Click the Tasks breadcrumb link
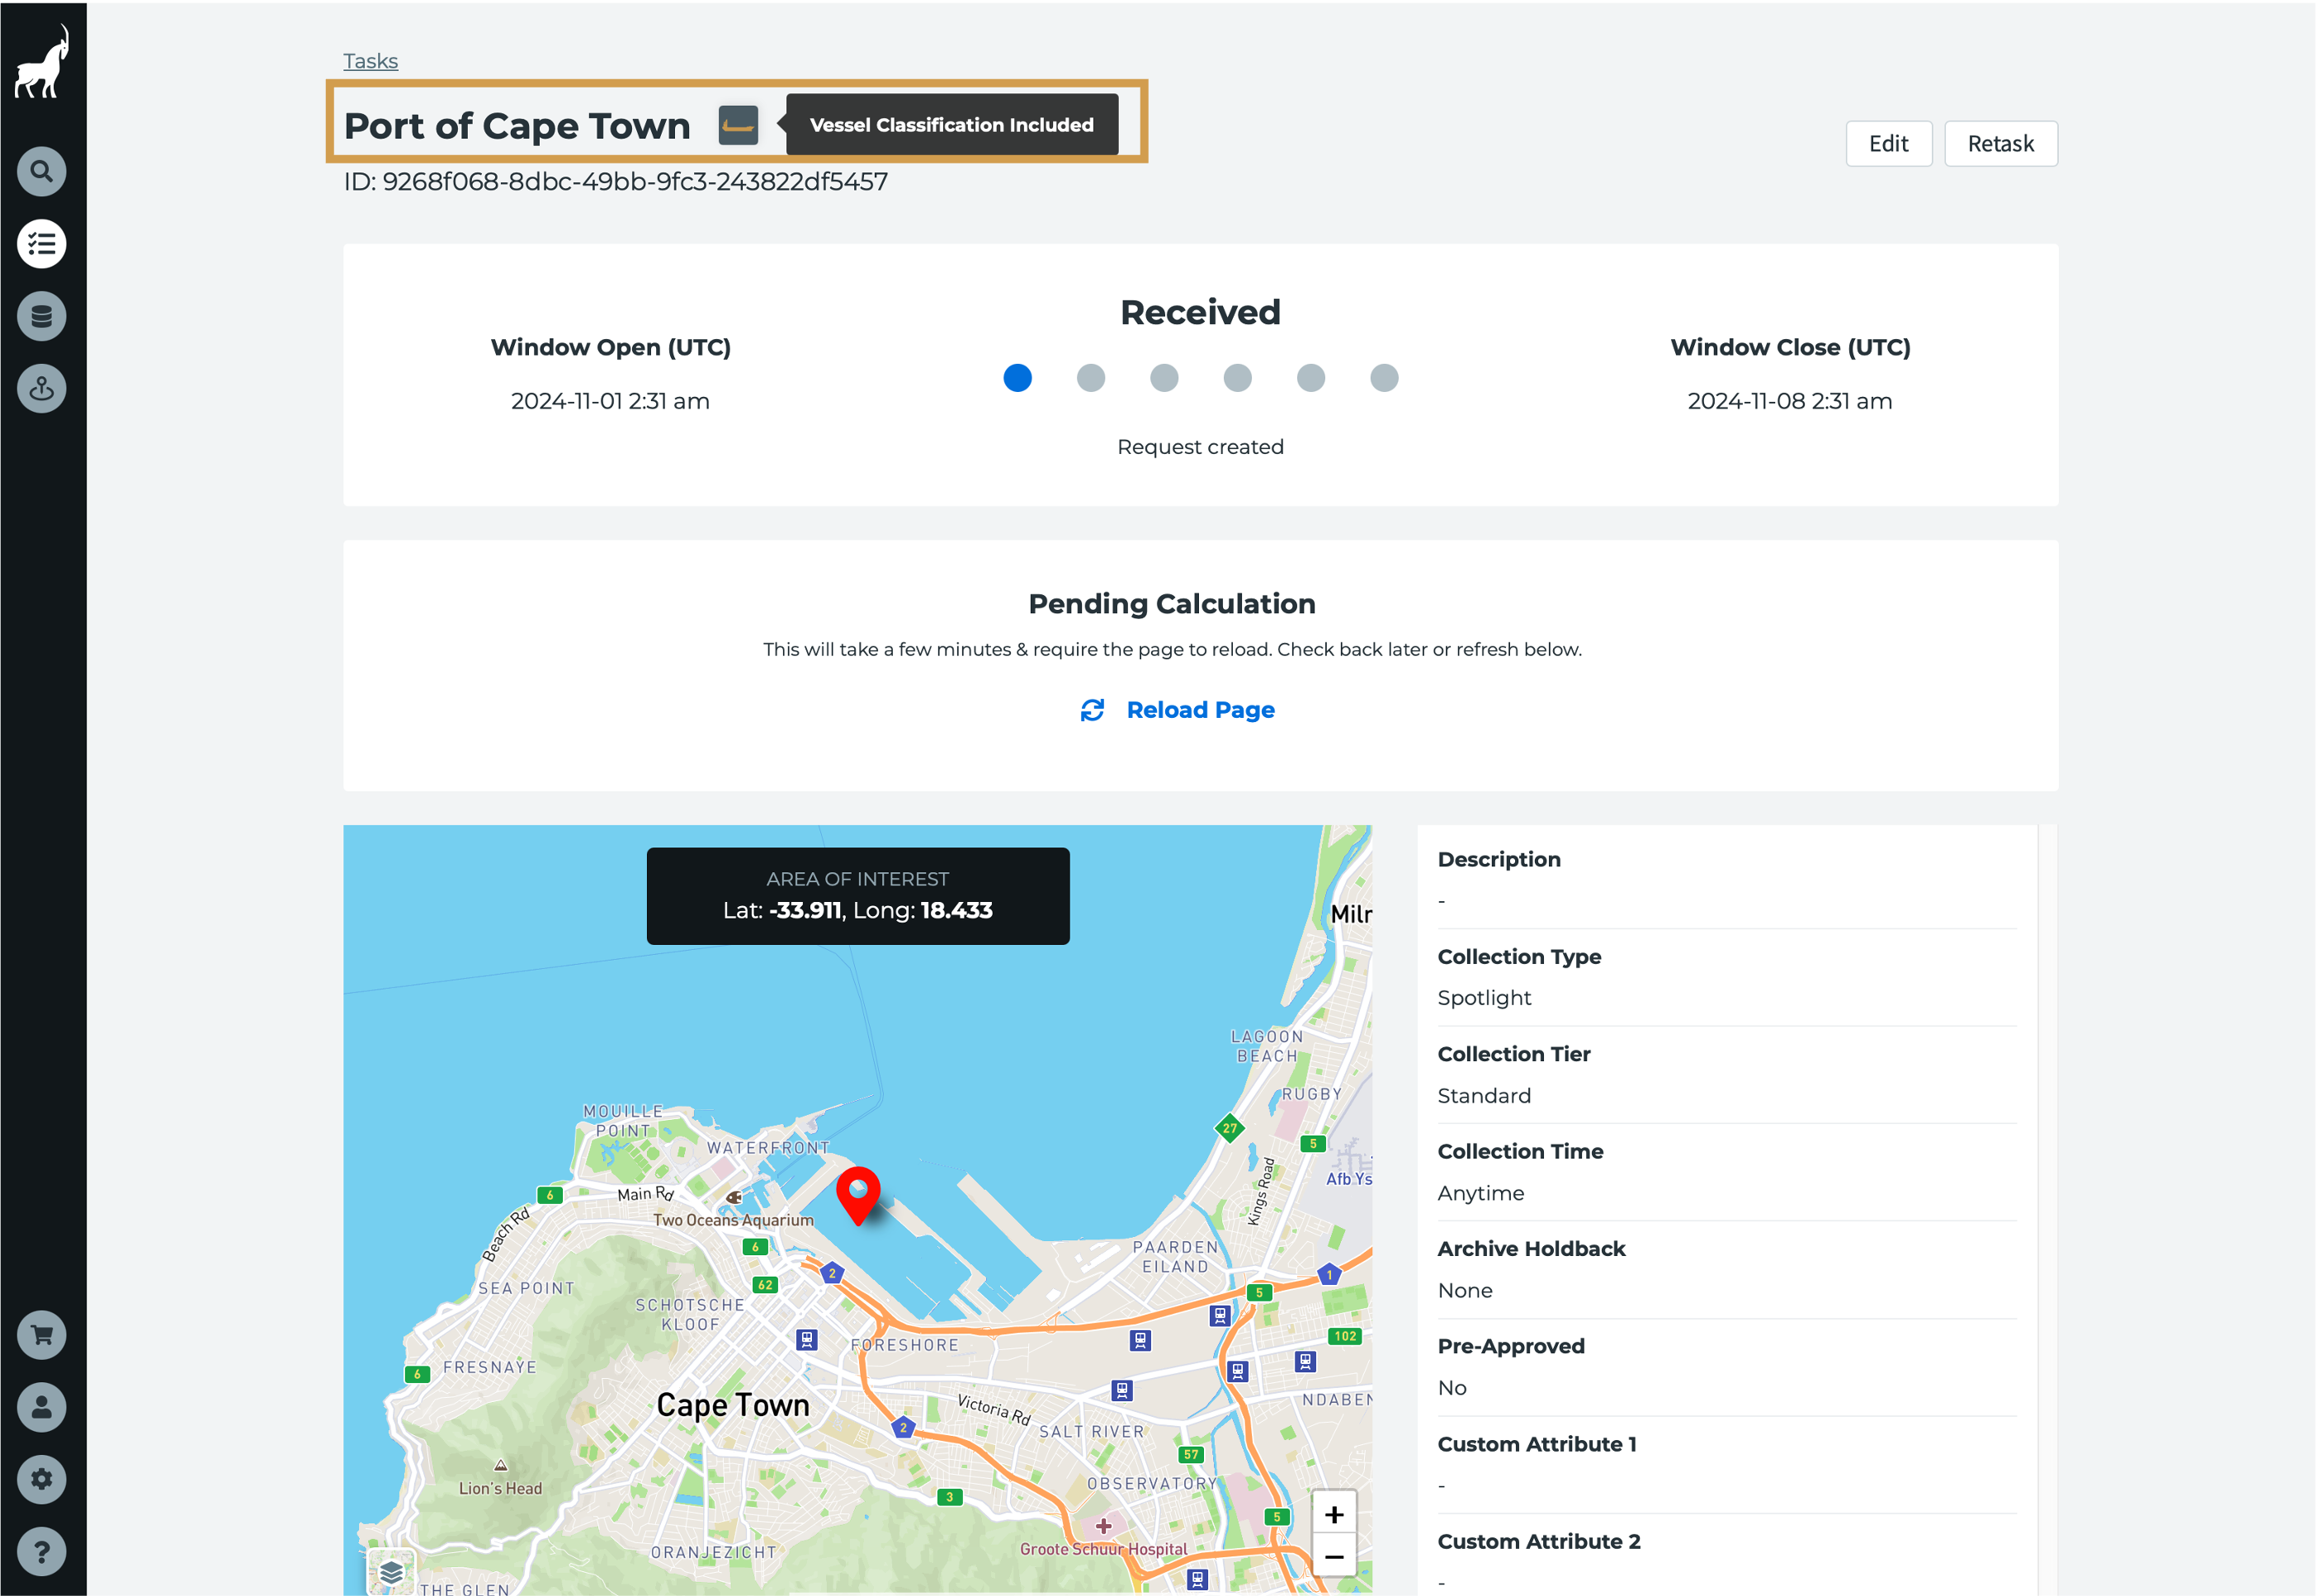This screenshot has height=1596, width=2318. point(370,61)
